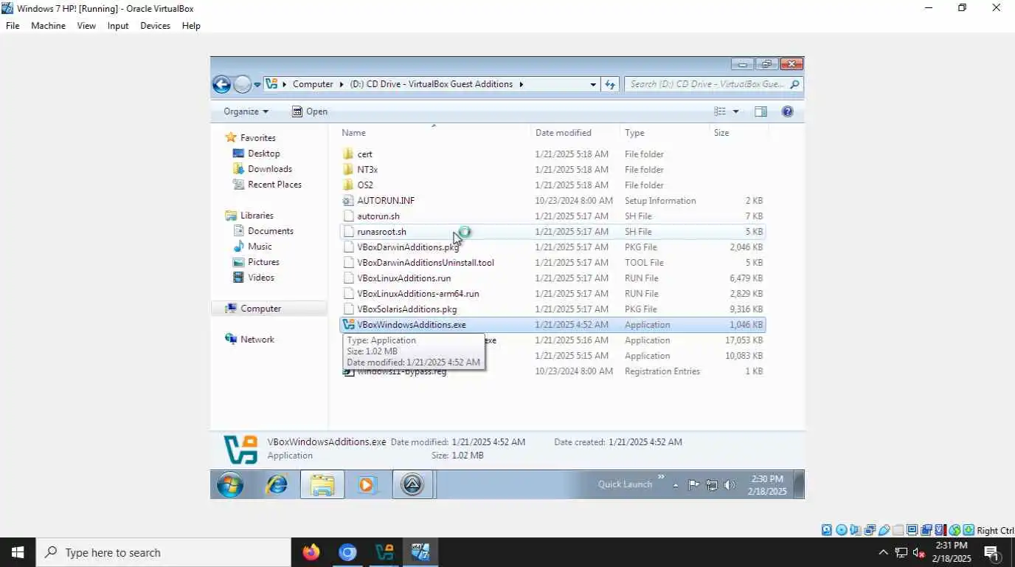The width and height of the screenshot is (1015, 567).
Task: Click VirtualBox USB status icon
Action: pyautogui.click(x=884, y=530)
